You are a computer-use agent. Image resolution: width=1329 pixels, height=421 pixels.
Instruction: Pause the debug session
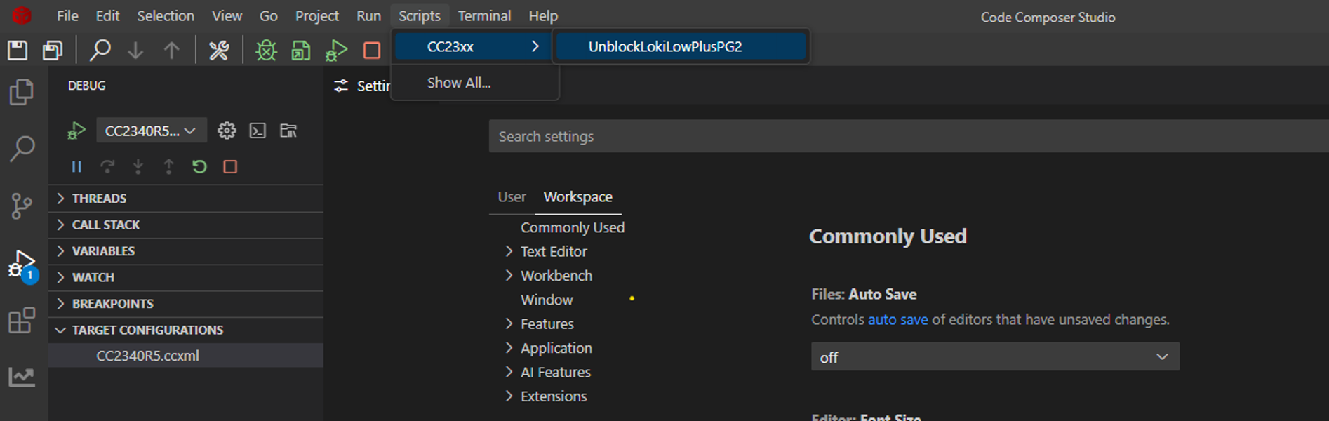(76, 166)
